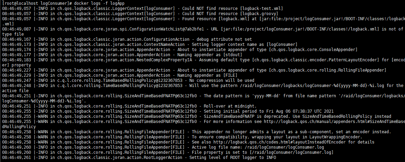This screenshot has width=405, height=162.
Task: Click the 'No compression will be used' line
Action: point(128,80)
